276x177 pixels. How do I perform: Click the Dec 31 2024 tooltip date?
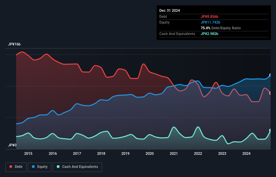coord(169,10)
